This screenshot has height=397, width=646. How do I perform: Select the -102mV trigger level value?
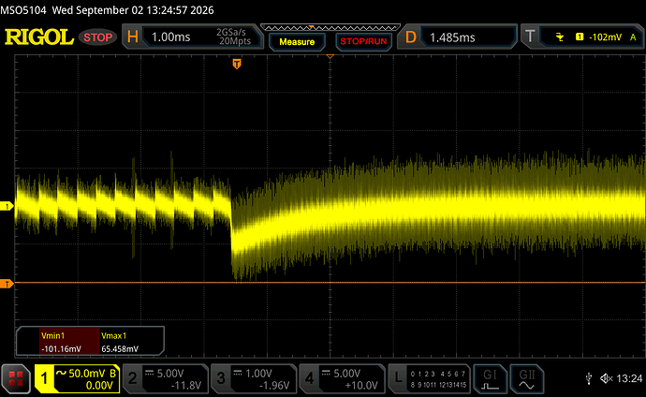(x=605, y=37)
